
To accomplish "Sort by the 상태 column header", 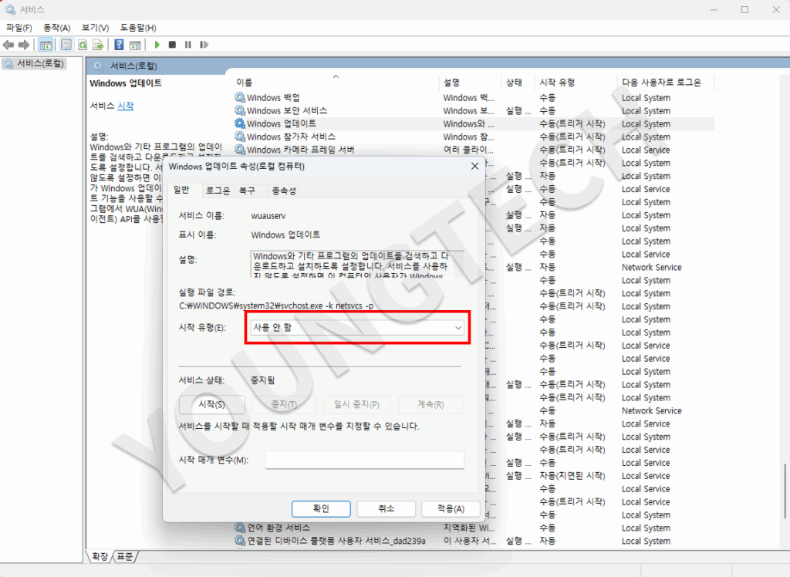I will click(518, 82).
